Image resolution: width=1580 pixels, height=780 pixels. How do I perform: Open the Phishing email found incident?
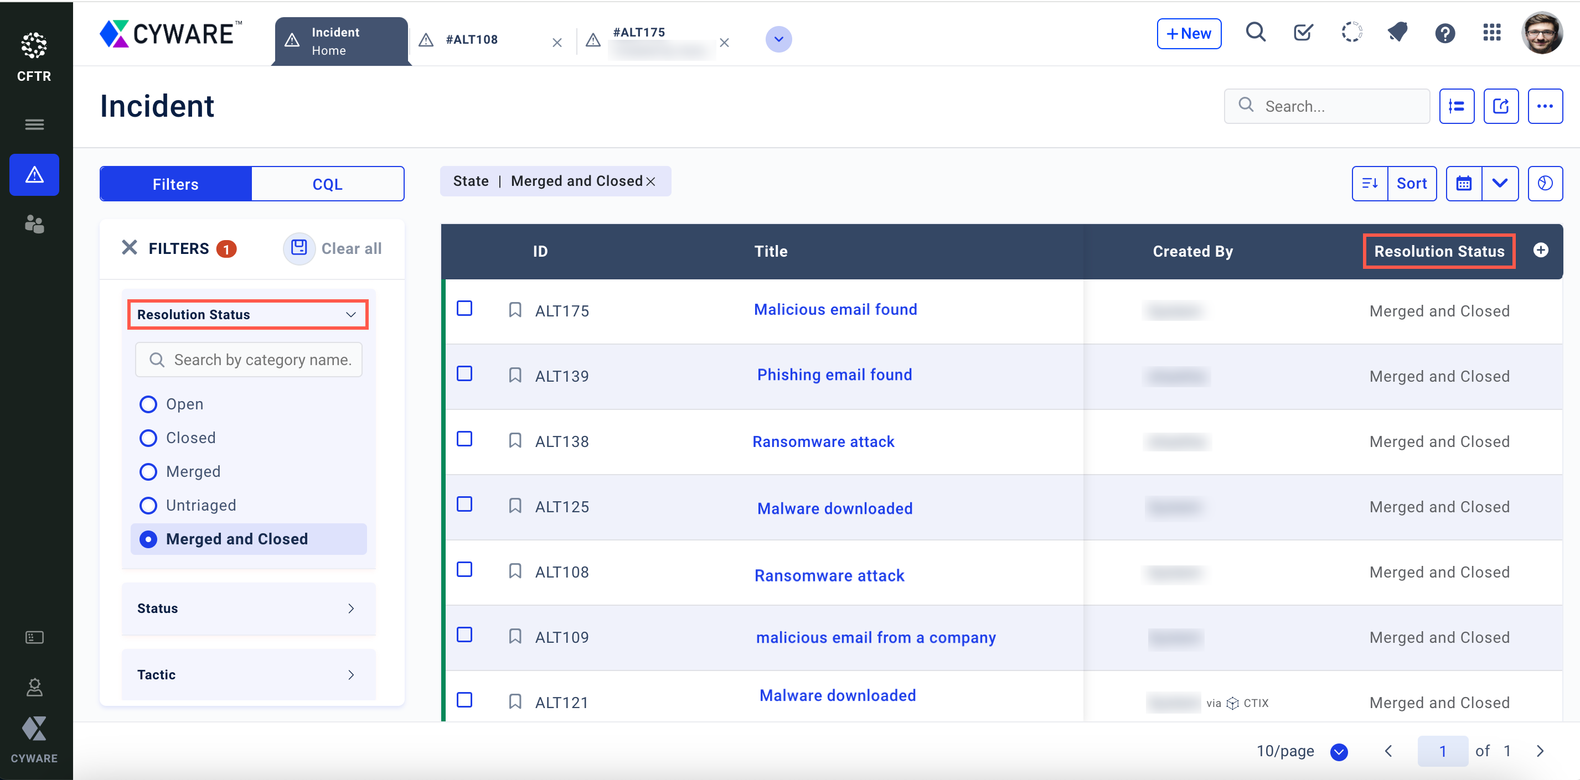pyautogui.click(x=834, y=375)
